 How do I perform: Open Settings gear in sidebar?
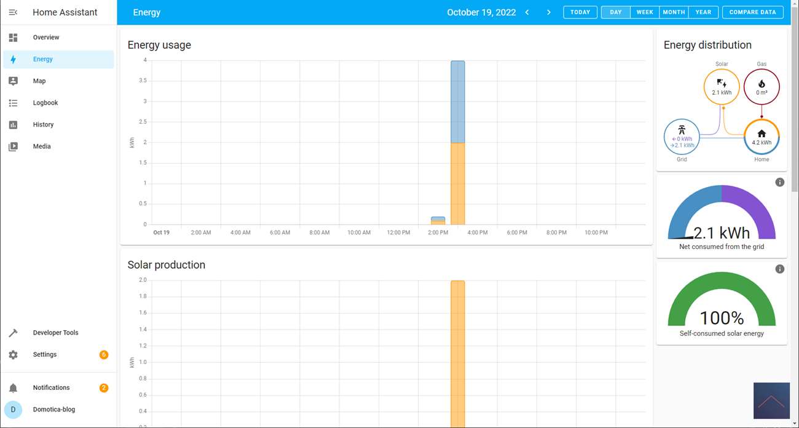point(13,355)
